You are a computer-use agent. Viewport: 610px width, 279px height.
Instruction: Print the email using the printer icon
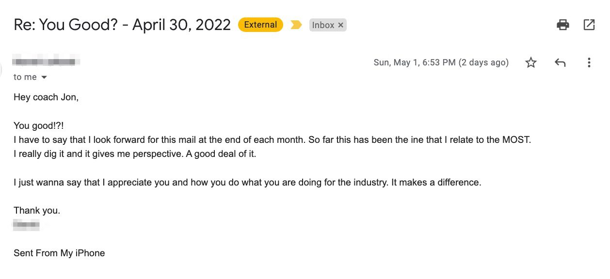[562, 25]
